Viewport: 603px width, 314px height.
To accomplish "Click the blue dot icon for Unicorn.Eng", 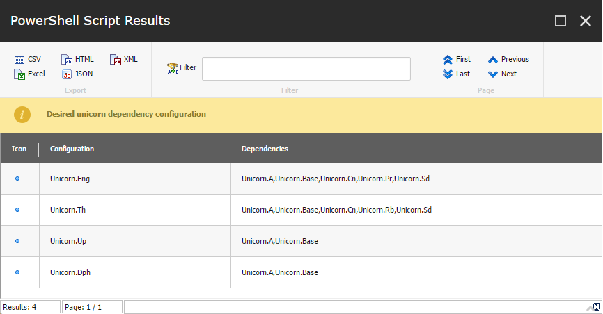I will (17, 179).
